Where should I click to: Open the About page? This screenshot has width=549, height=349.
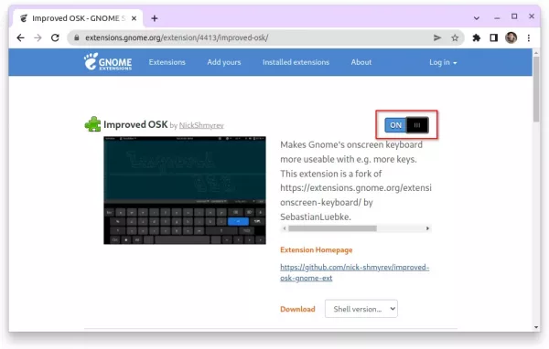(x=361, y=62)
